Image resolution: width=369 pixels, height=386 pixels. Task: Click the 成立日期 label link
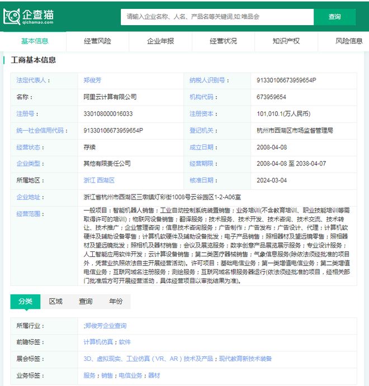[201, 147]
